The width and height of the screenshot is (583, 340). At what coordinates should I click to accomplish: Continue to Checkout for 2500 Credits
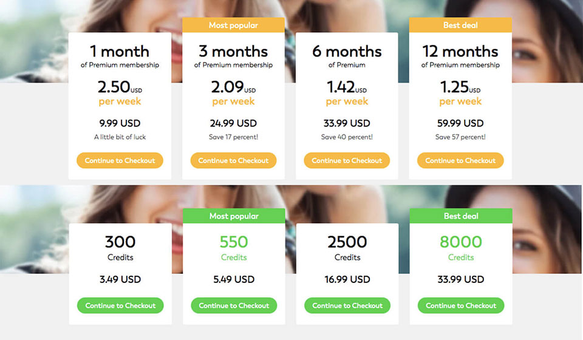pyautogui.click(x=347, y=305)
